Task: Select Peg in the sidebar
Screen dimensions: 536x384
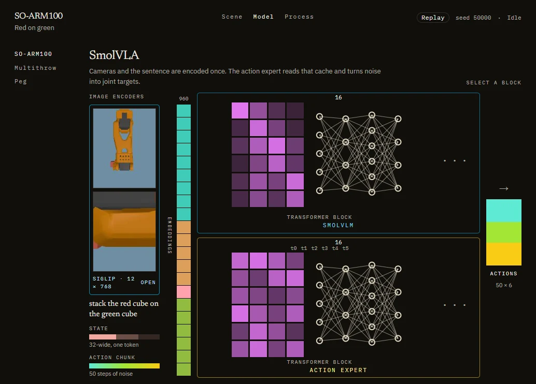Action: (21, 81)
